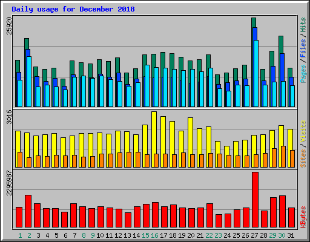
Task: Click the day 2 cyan Pages bar
Action: click(x=29, y=82)
